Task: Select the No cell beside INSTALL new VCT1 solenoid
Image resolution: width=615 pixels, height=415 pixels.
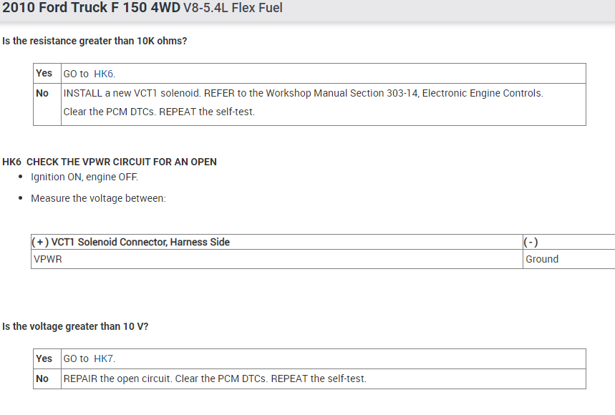Action: 42,93
